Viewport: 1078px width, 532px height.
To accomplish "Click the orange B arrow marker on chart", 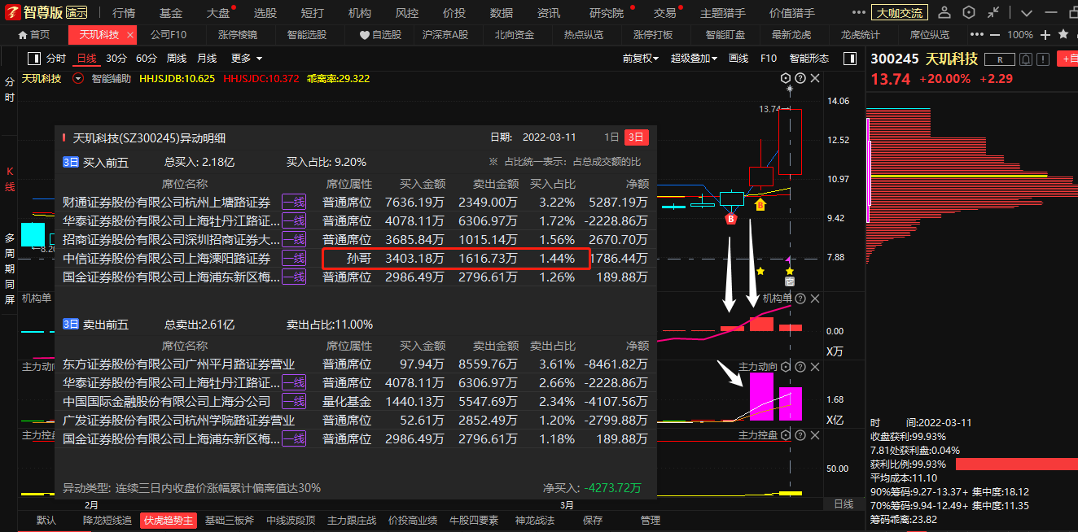I will pyautogui.click(x=760, y=204).
